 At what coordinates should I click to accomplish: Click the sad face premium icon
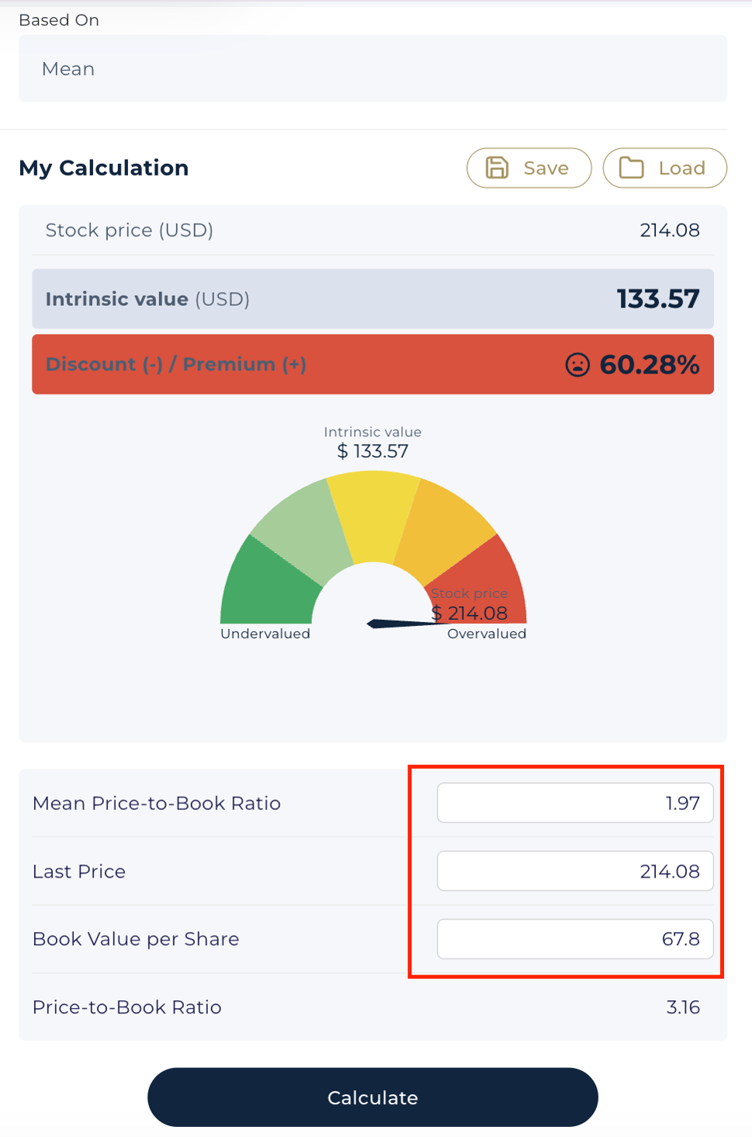[577, 364]
